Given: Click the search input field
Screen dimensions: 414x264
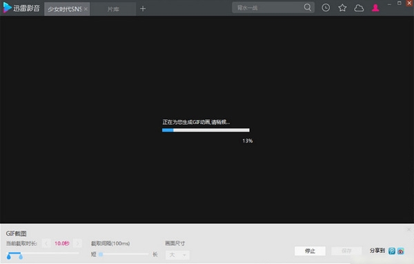Looking at the screenshot, I should [268, 8].
